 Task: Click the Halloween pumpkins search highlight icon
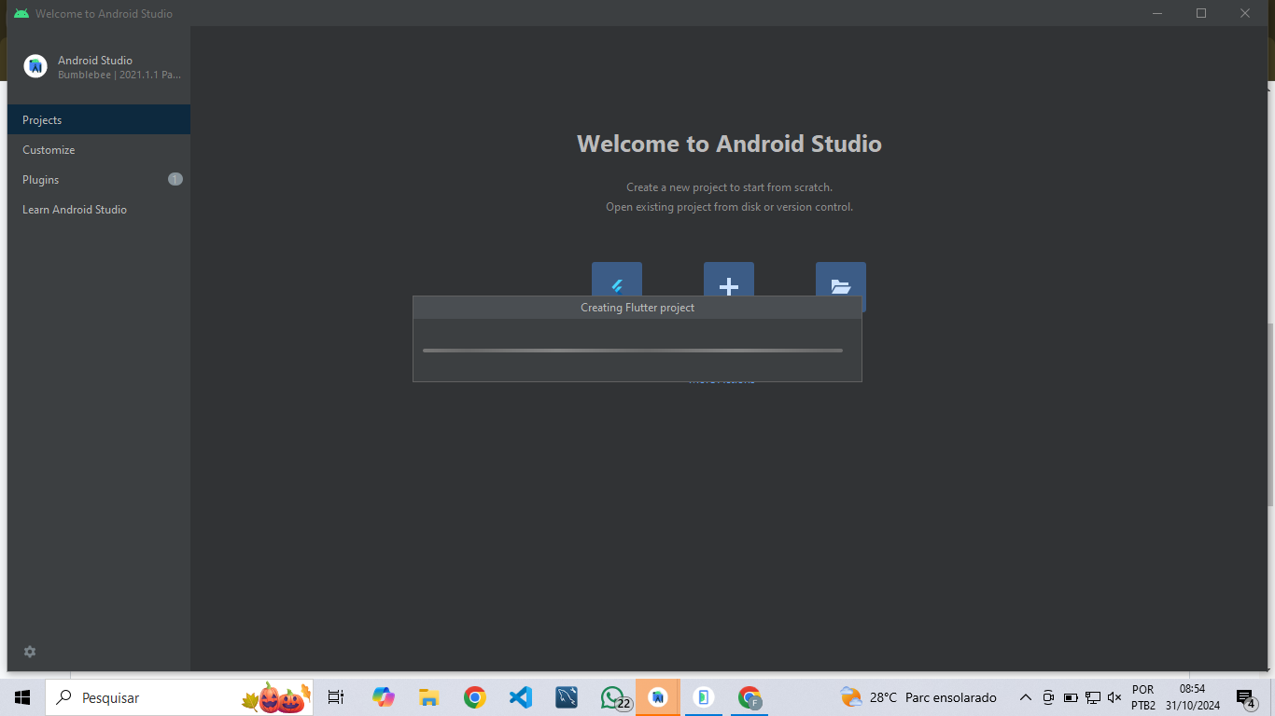point(277,697)
